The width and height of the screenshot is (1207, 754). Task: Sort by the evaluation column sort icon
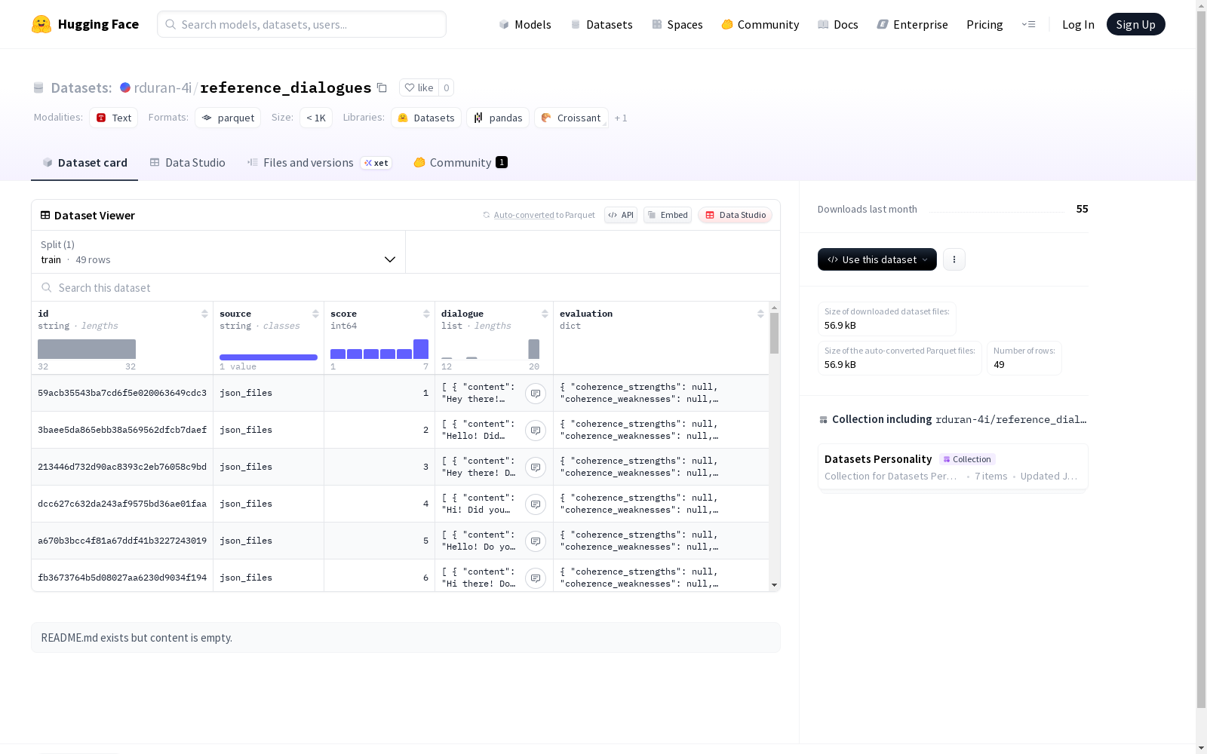(x=760, y=314)
